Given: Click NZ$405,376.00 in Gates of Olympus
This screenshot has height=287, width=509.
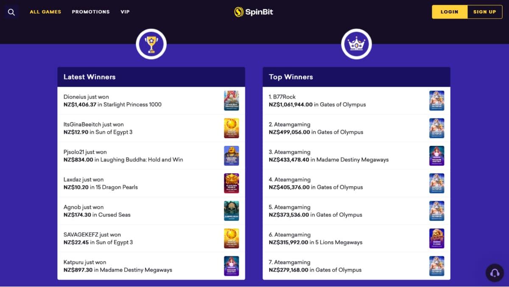Looking at the screenshot, I should pos(316,187).
